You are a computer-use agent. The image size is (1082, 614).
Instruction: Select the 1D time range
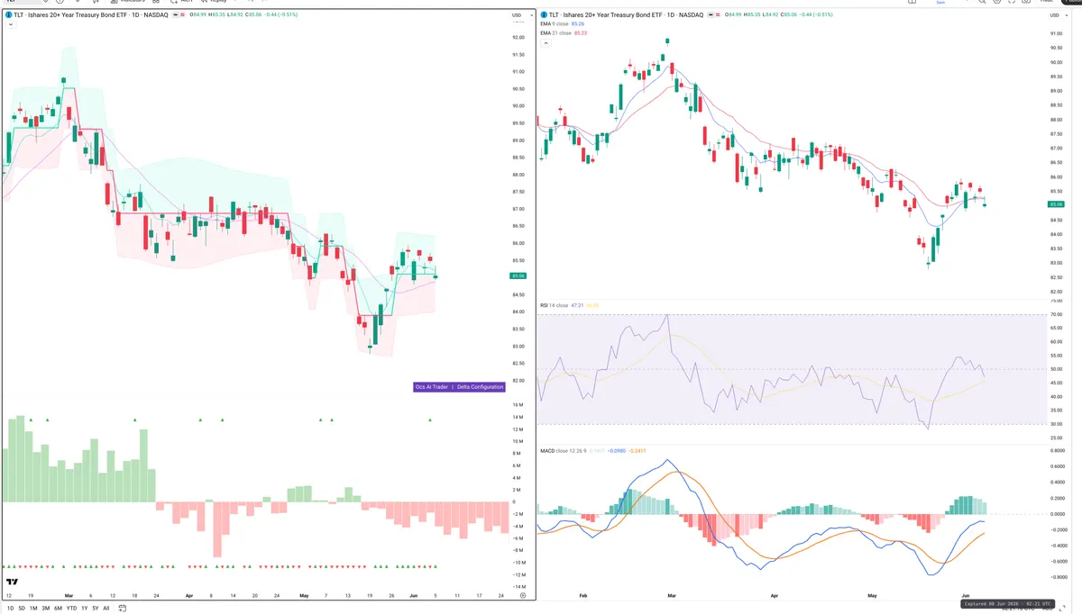tap(10, 608)
